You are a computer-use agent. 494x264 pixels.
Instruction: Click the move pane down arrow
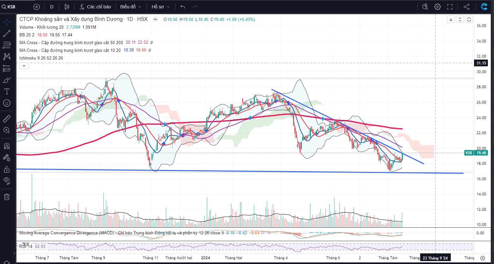pos(451,19)
